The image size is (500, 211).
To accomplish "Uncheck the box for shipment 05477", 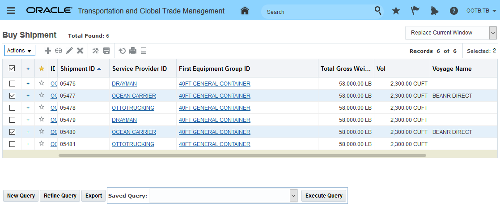I will [12, 96].
